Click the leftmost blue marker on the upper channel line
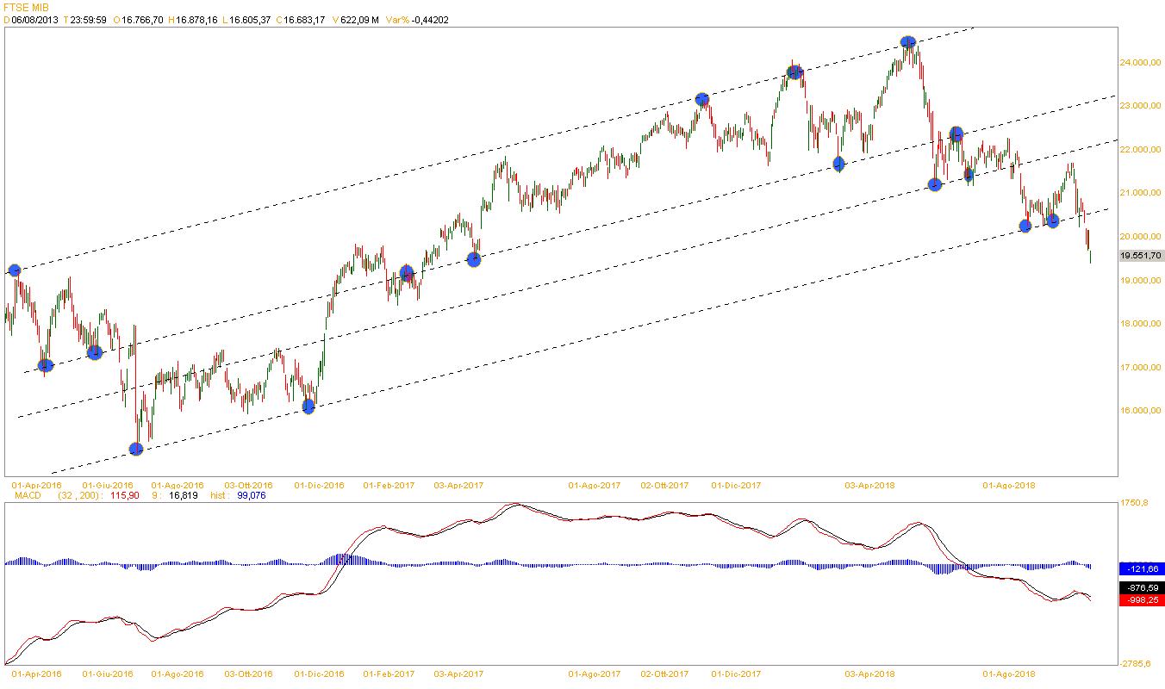Image resolution: width=1165 pixels, height=689 pixels. 14,270
